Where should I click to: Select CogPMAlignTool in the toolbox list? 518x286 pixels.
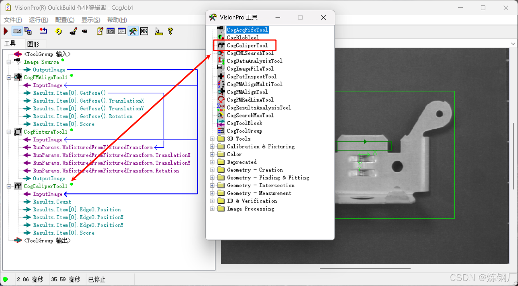click(x=247, y=92)
